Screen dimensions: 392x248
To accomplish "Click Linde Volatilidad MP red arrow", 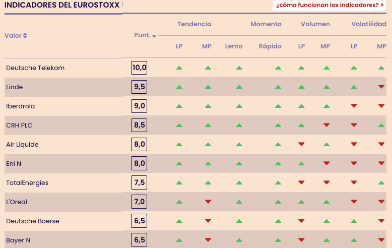I will coord(381,87).
